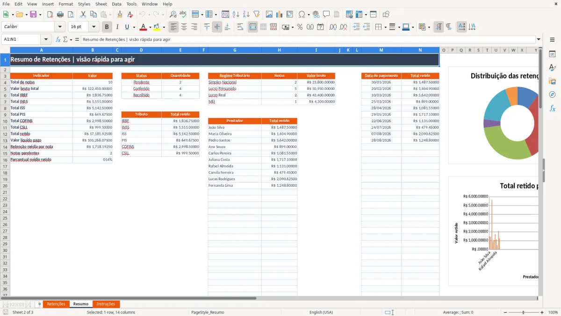Sort descending with the Z-A icon
Screen dimensions: 561x316
[246, 15]
